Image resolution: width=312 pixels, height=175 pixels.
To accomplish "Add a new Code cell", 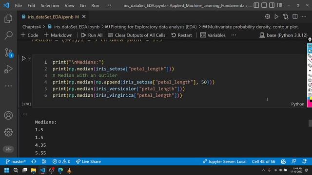I will [x=29, y=35].
